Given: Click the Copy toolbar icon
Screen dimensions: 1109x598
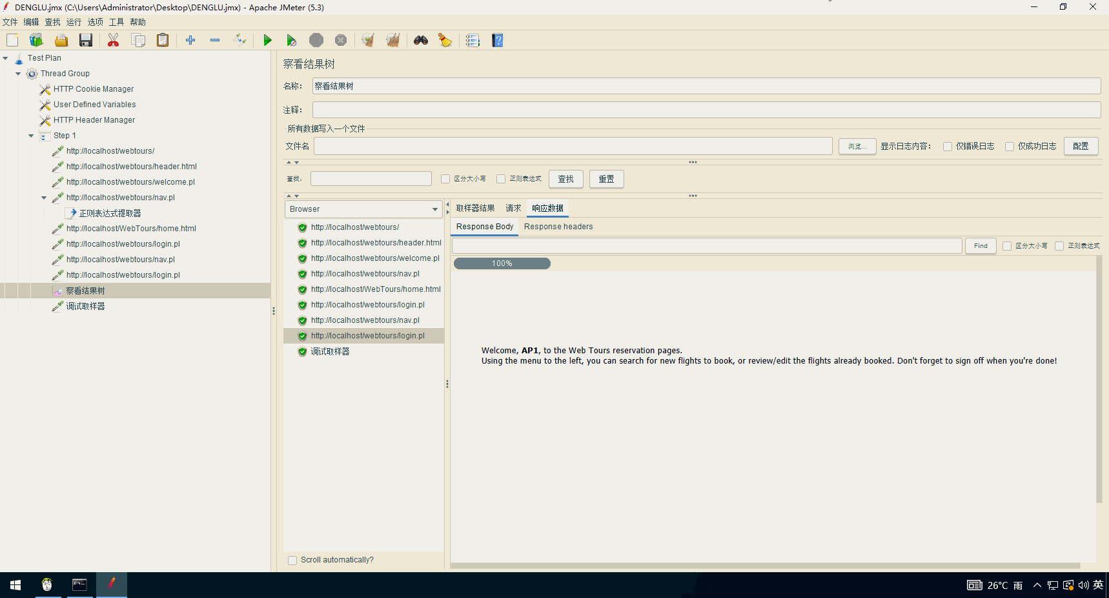Looking at the screenshot, I should (x=138, y=40).
